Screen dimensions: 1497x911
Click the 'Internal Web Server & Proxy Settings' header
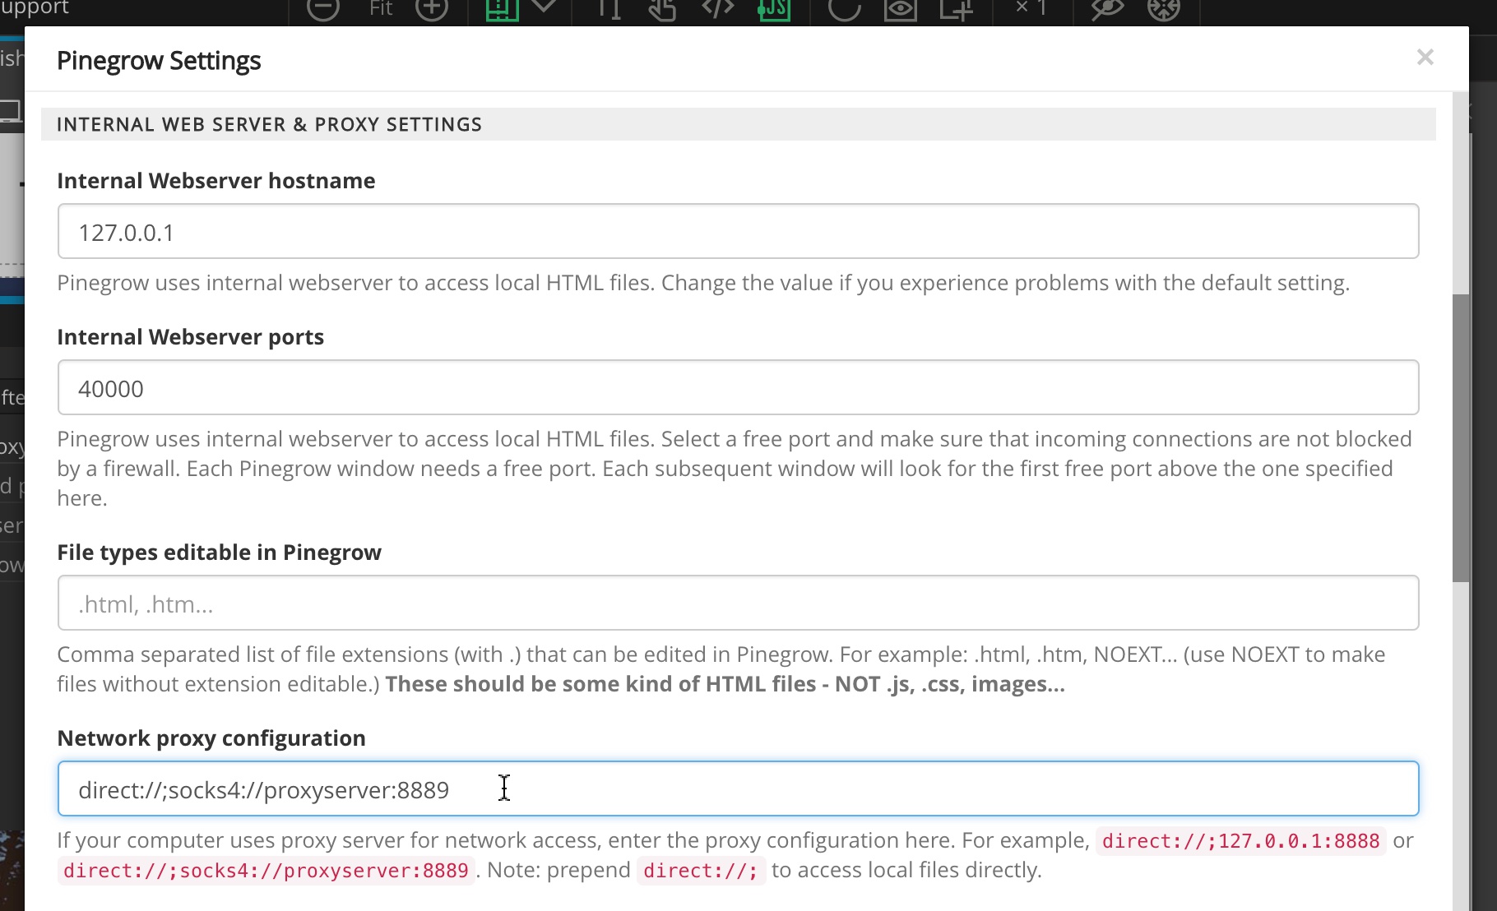point(269,124)
